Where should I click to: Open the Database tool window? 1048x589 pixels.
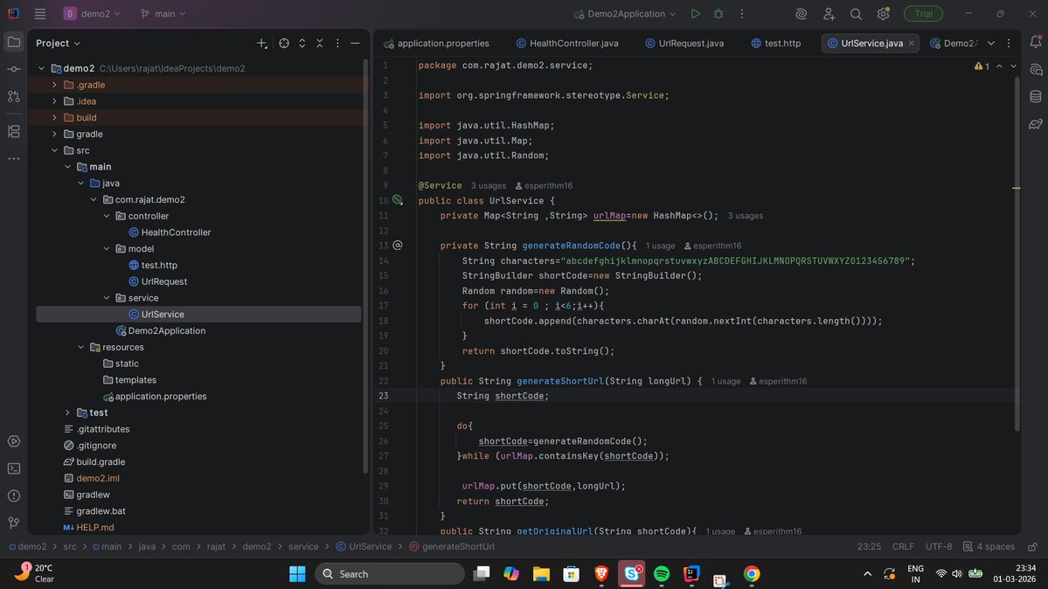coord(1035,96)
